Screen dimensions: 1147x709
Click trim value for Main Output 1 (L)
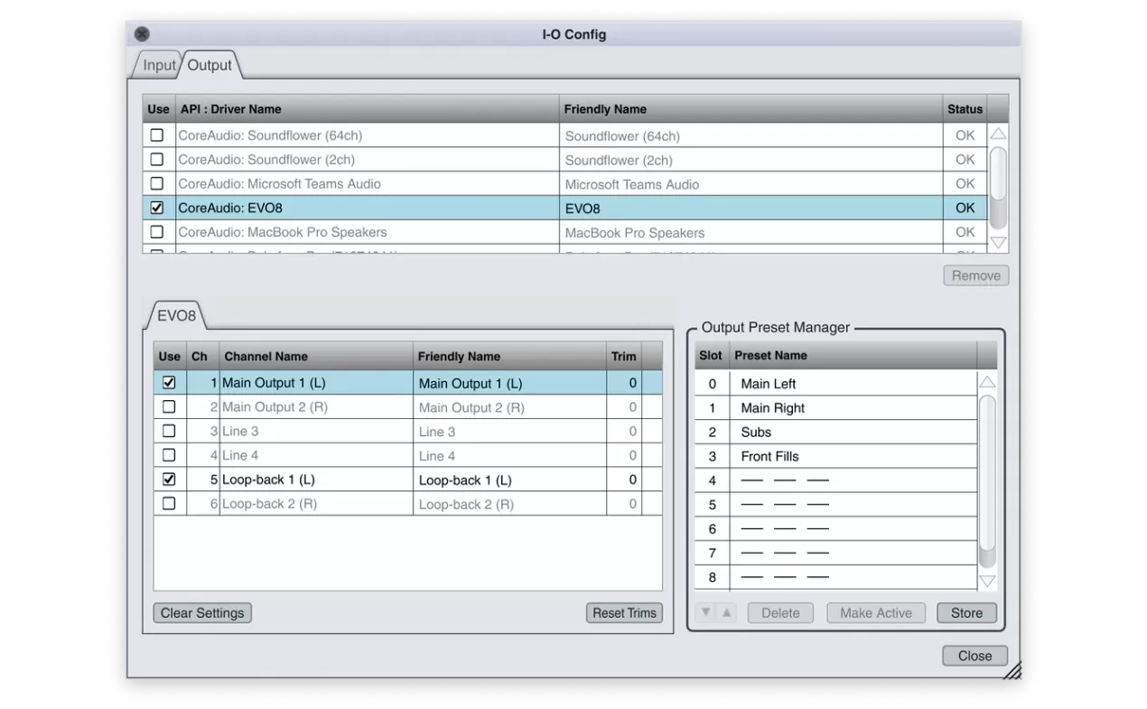point(624,383)
